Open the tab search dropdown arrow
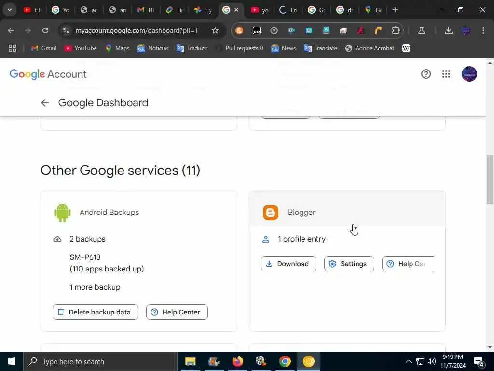494x371 pixels. pyautogui.click(x=10, y=10)
